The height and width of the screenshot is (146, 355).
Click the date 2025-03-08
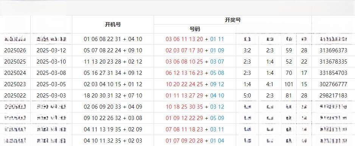(x=51, y=73)
